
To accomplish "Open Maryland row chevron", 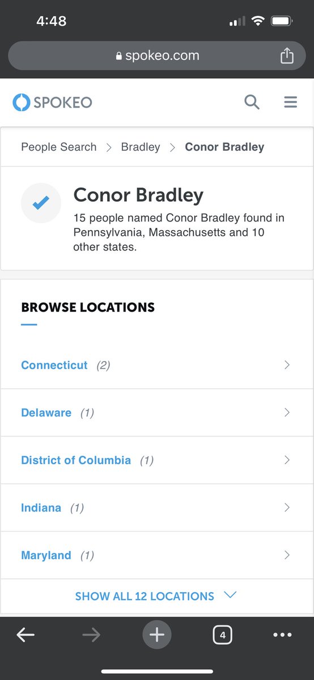I will coord(287,555).
